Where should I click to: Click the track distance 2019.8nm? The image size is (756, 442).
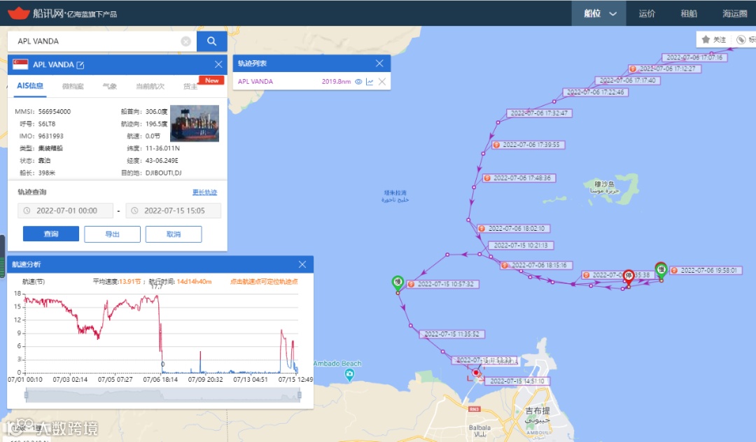click(336, 82)
